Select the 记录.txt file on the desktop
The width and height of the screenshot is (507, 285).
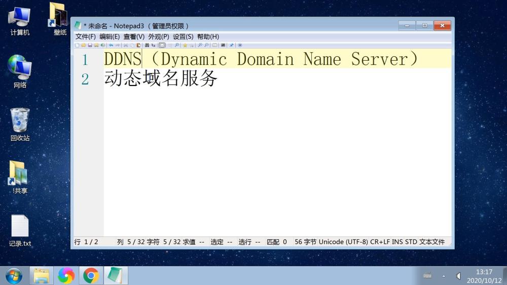tap(20, 230)
